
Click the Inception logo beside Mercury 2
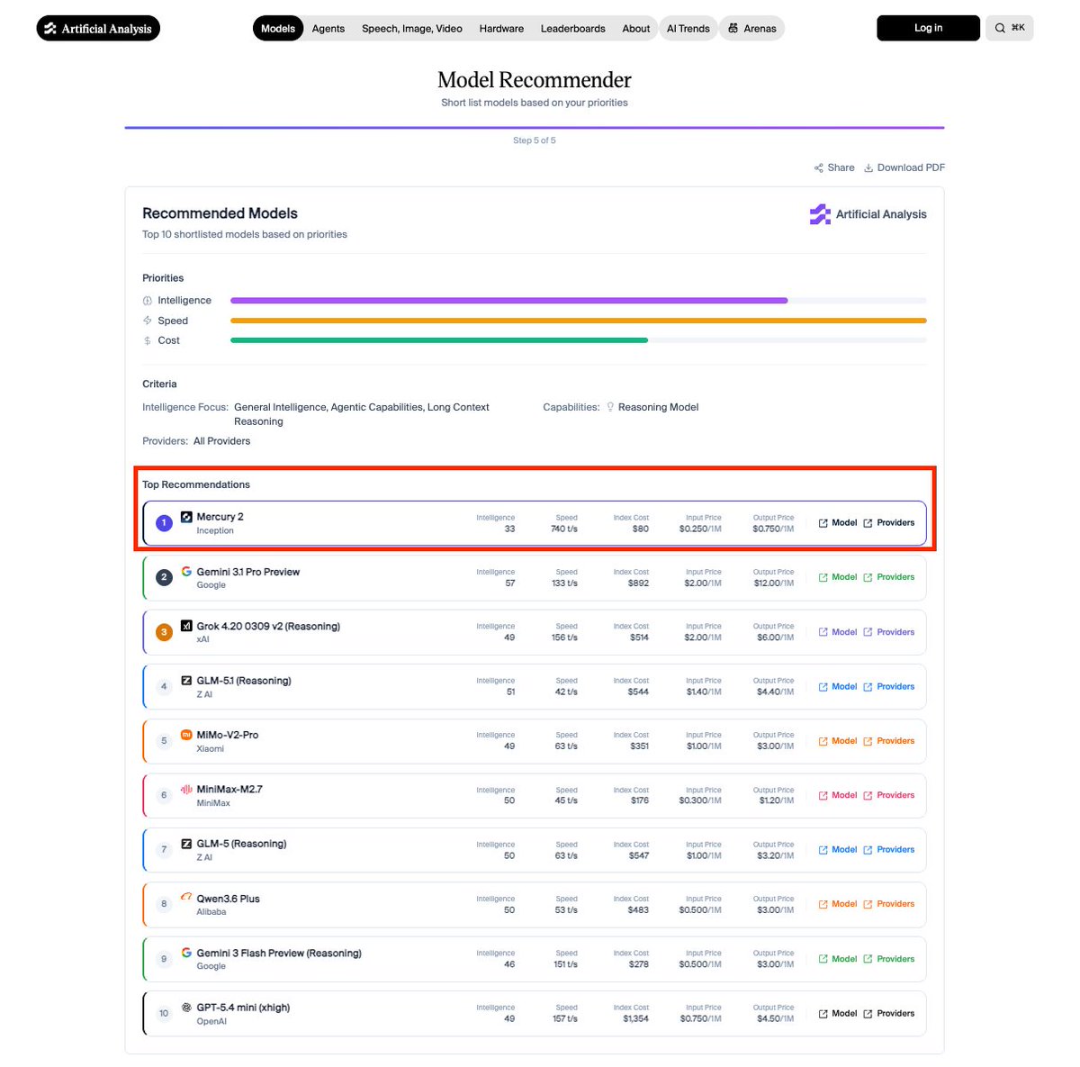pos(186,517)
